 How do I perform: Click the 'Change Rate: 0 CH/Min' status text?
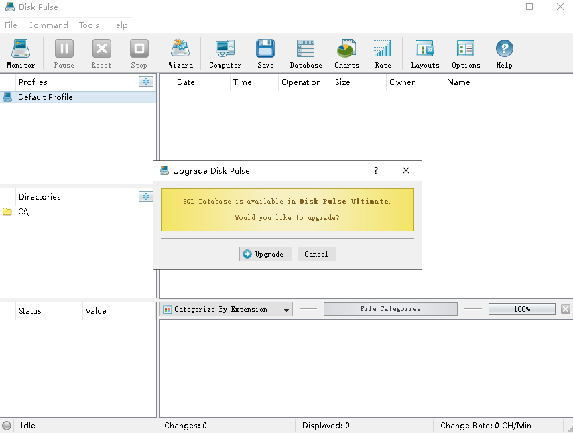[486, 426]
